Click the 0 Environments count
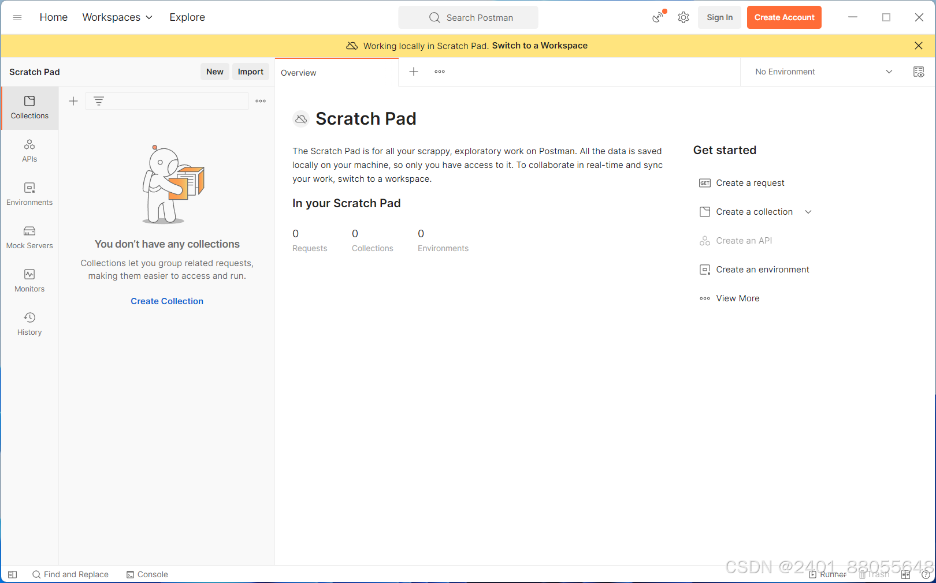The height and width of the screenshot is (583, 936). [x=443, y=240]
